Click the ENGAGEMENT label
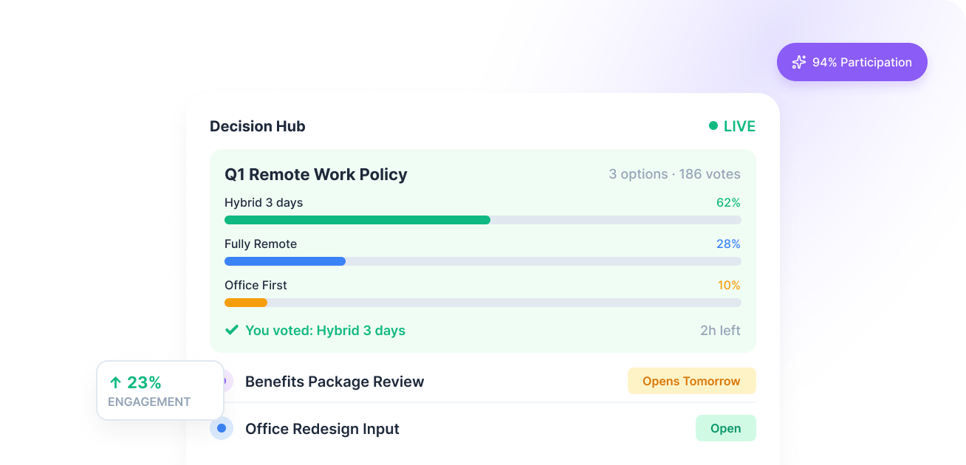 [x=149, y=402]
